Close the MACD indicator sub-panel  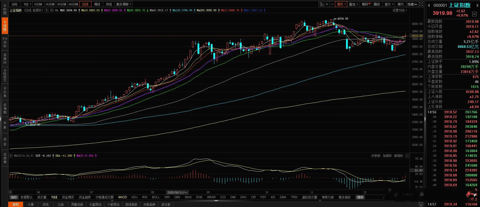tap(407, 156)
